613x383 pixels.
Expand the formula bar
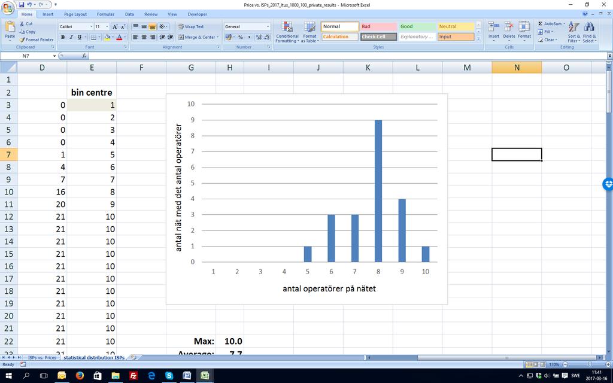coord(609,56)
